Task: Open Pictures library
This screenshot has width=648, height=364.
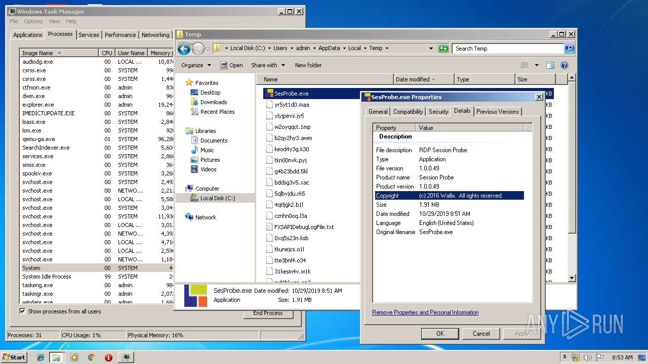Action: click(210, 160)
